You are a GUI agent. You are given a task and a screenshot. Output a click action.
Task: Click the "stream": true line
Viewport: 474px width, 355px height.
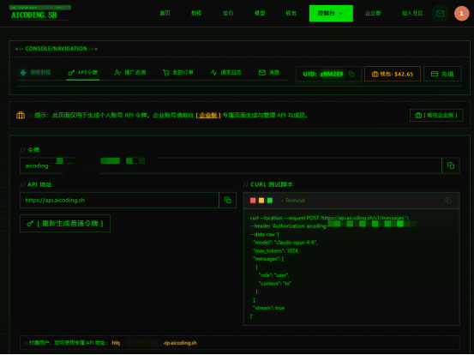[269, 308]
